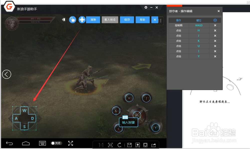Delete the H key mapping row
Image resolution: width=250 pixels, height=149 pixels.
215,30
